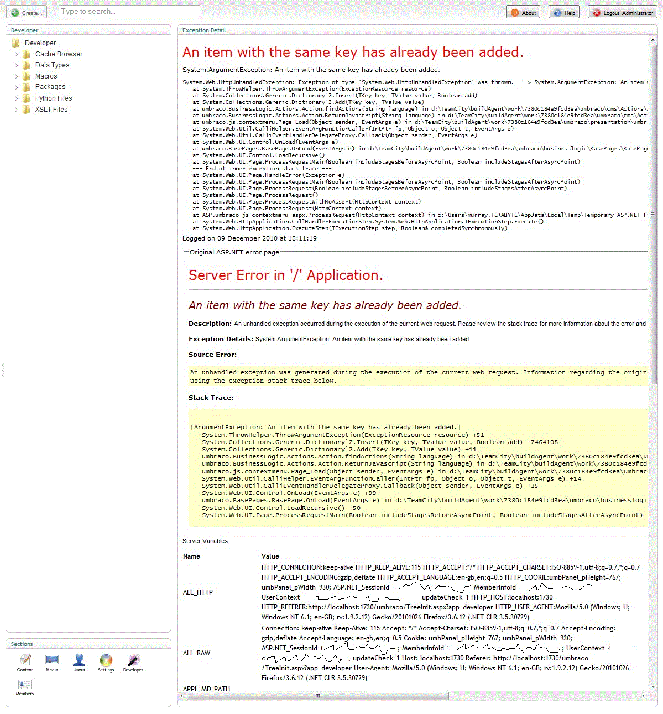Focus the Type to search field
Viewport: 663px width, 714px height.
129,11
